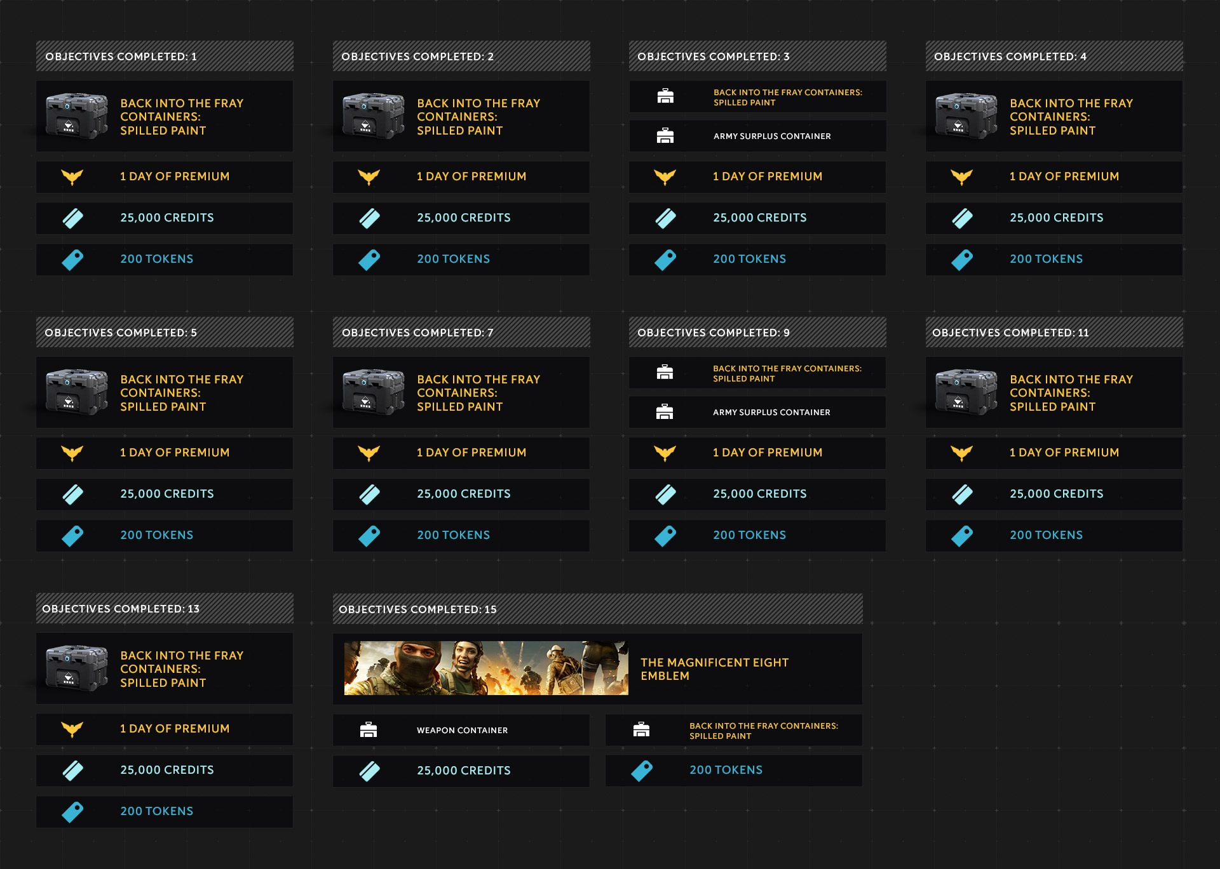The height and width of the screenshot is (869, 1220).
Task: Click the 'Objectives Completed: 13' header
Action: click(x=165, y=608)
